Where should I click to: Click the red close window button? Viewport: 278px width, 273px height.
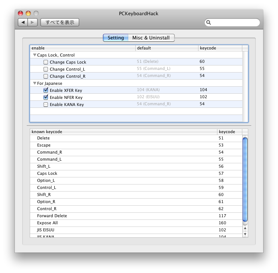tap(20, 13)
